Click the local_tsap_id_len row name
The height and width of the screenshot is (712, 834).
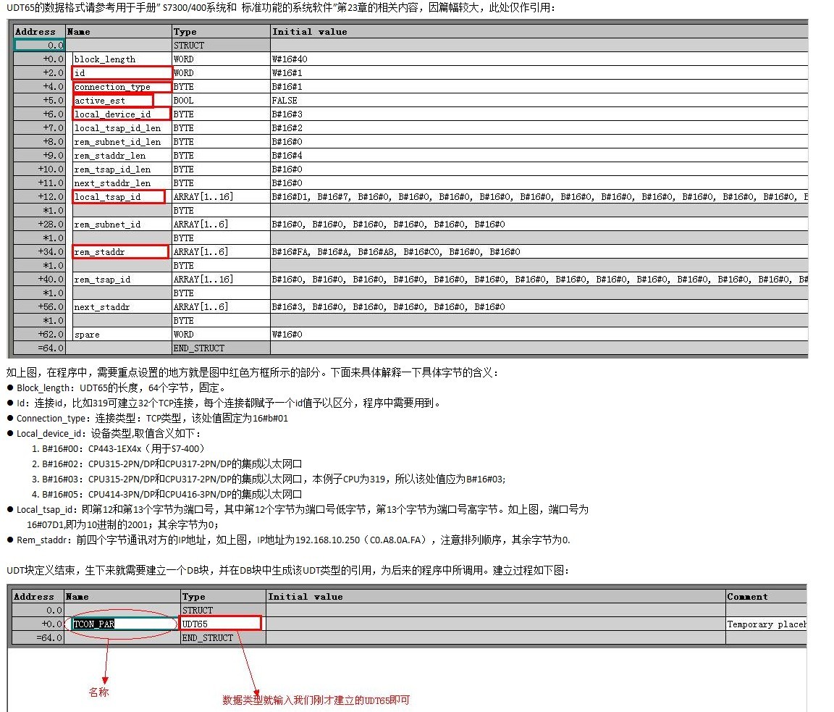[x=122, y=128]
